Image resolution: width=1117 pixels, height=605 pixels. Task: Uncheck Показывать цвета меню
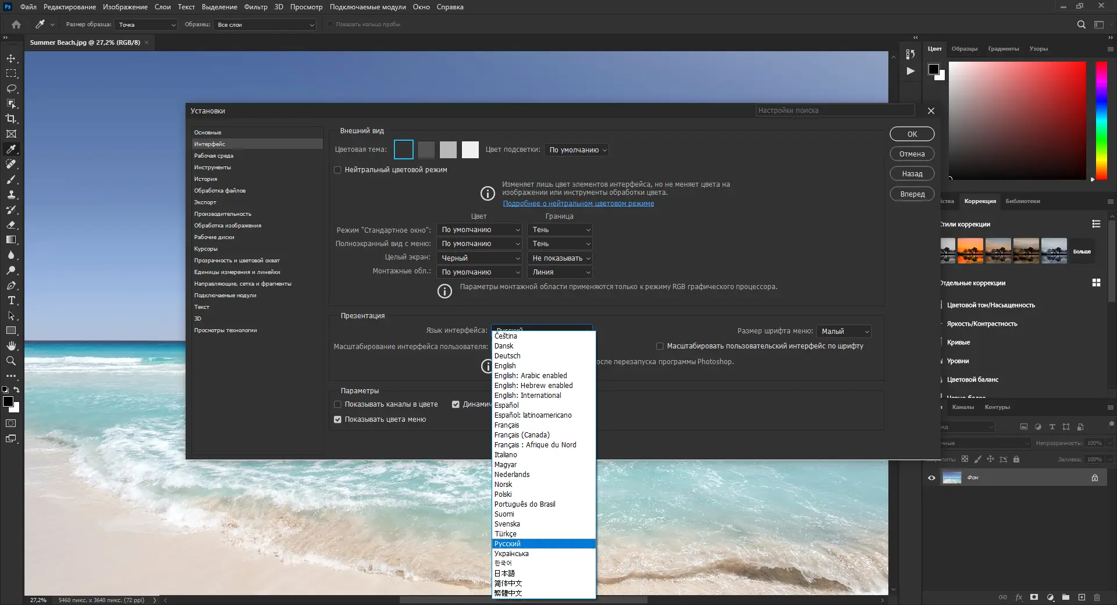pos(337,419)
